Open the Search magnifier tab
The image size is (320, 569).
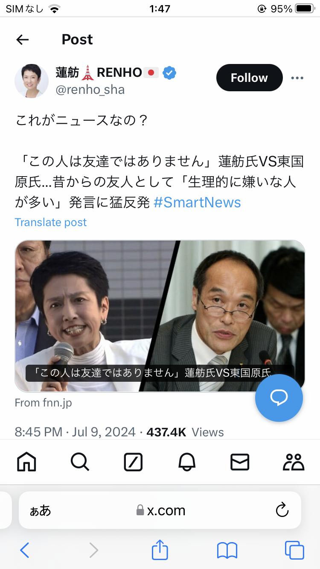click(80, 462)
